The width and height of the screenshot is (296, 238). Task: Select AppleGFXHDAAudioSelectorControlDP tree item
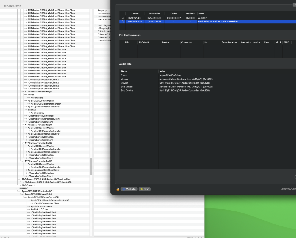click(50, 200)
